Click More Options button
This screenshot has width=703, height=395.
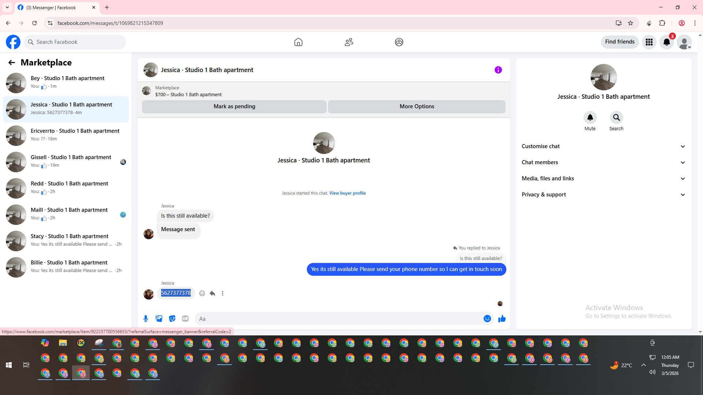tap(417, 106)
